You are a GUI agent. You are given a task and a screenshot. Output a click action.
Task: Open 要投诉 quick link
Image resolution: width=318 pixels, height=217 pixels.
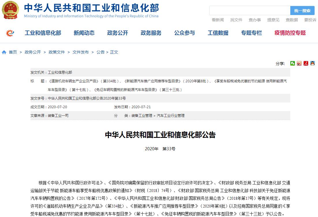coord(310,20)
